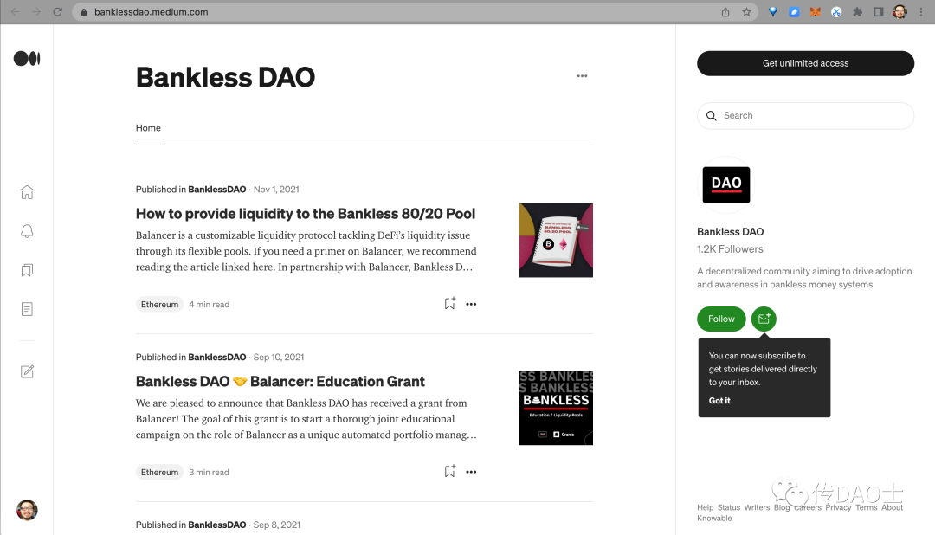
Task: Open Chrome three-dot menu
Action: (x=921, y=12)
